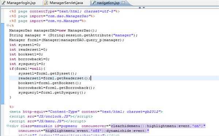
Task: Click the line 'ManagerDao managerDAO=new ManagerDao();'
Action: (x=53, y=30)
